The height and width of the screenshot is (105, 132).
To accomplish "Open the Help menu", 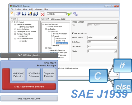I will (46, 9).
